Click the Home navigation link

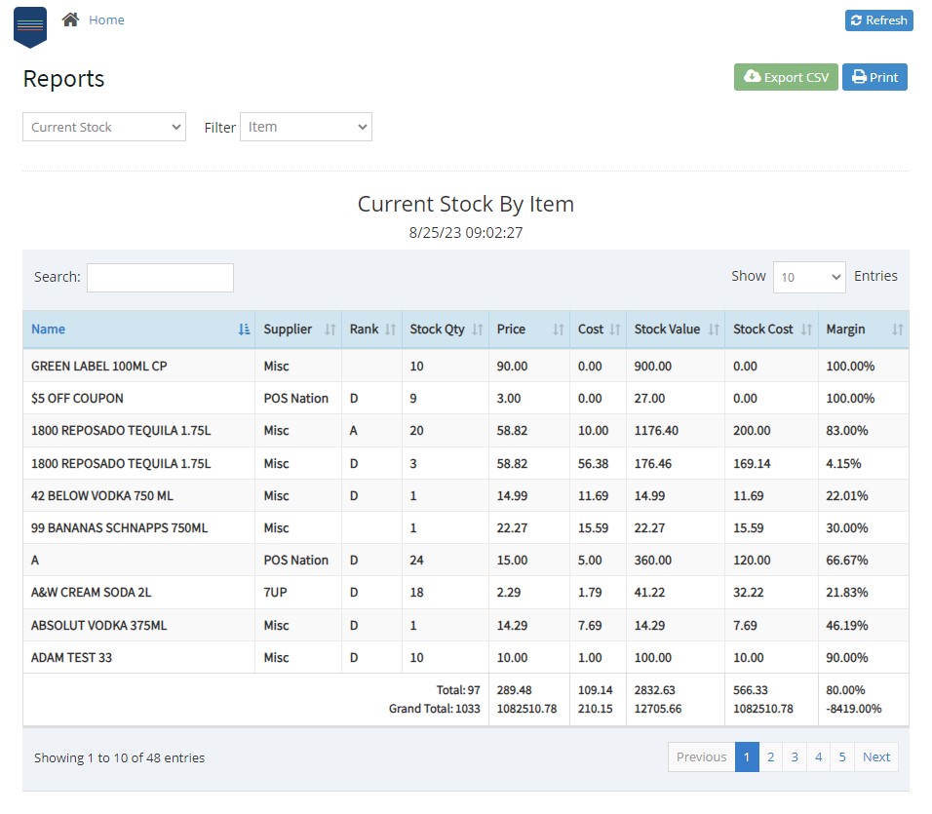pos(107,19)
